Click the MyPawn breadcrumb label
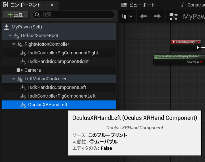This screenshot has height=162, width=205. coord(194,17)
